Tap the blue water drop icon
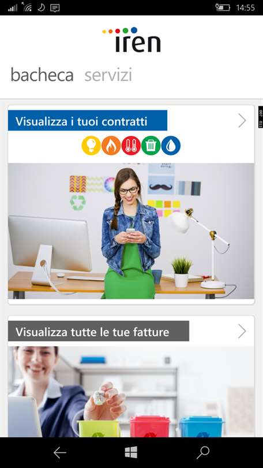 point(171,146)
